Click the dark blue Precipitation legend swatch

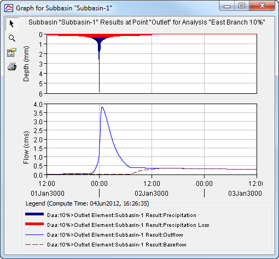(x=34, y=214)
